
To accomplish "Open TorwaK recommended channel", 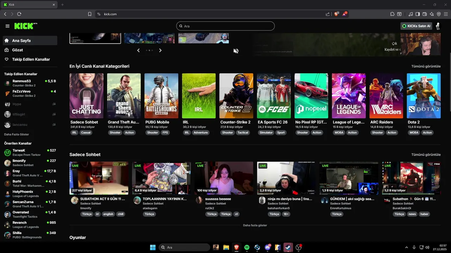I will click(30, 153).
